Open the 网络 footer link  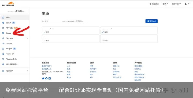pos(68,74)
